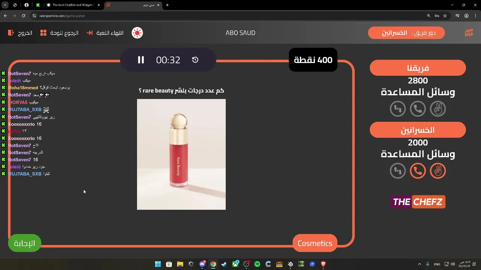Open site information icon in address bar

34,16
